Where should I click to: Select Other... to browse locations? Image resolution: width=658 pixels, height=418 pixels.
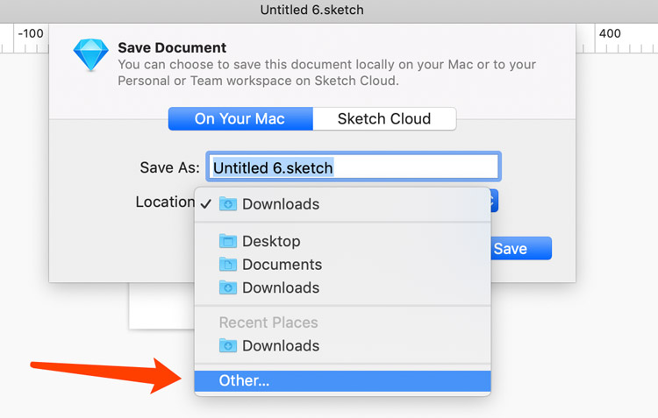coord(244,381)
